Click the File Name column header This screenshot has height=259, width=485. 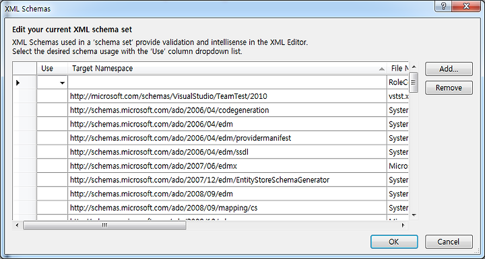[x=398, y=69]
